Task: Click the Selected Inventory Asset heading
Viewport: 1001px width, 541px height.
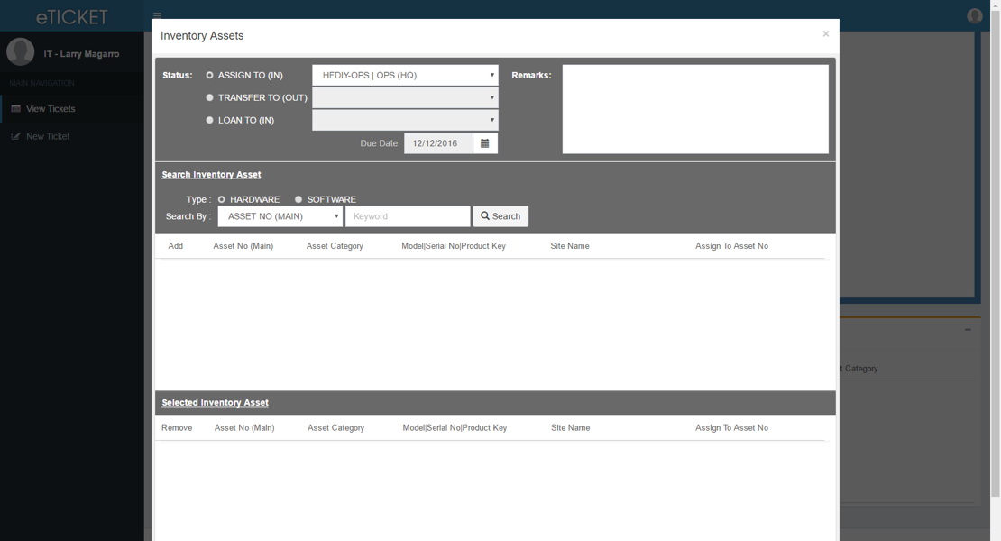Action: tap(215, 402)
